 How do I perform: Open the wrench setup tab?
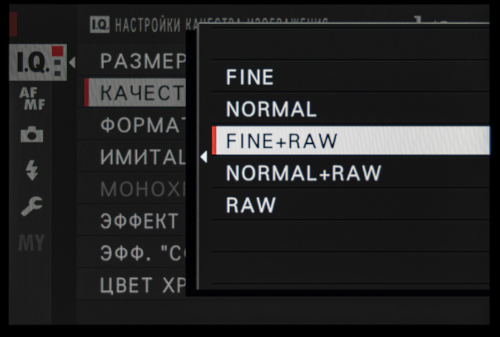click(32, 207)
